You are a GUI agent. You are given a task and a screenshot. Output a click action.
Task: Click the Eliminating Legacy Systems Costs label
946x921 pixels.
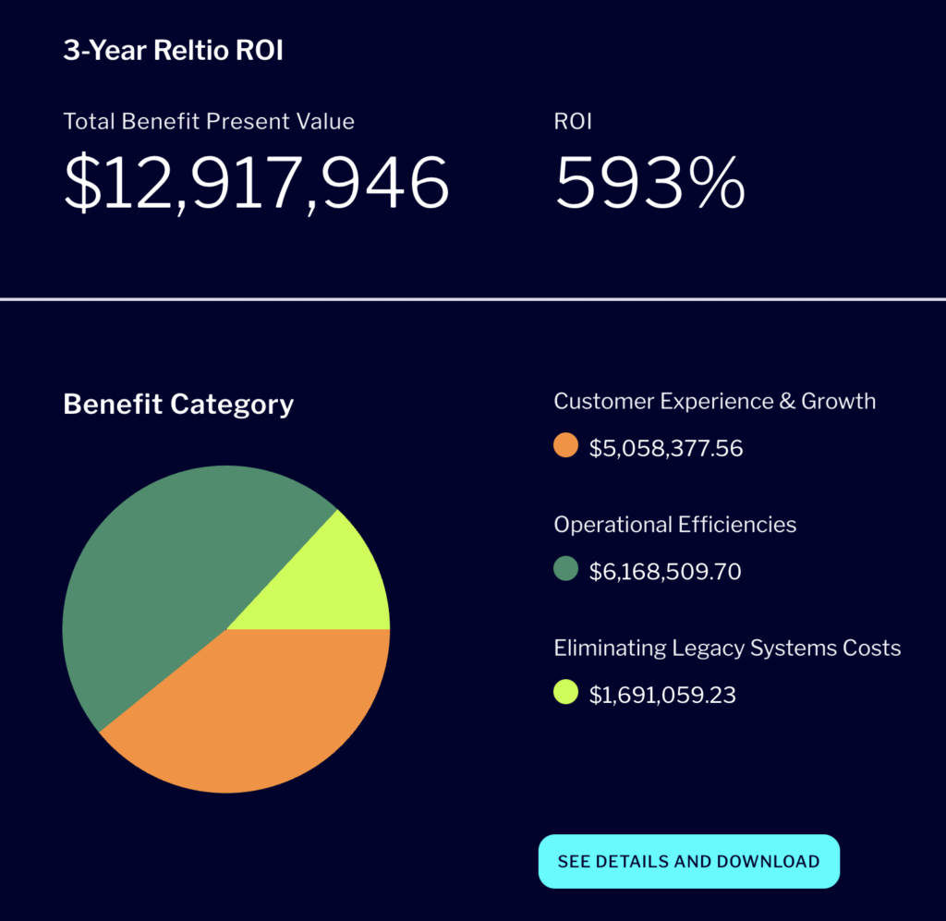click(727, 648)
